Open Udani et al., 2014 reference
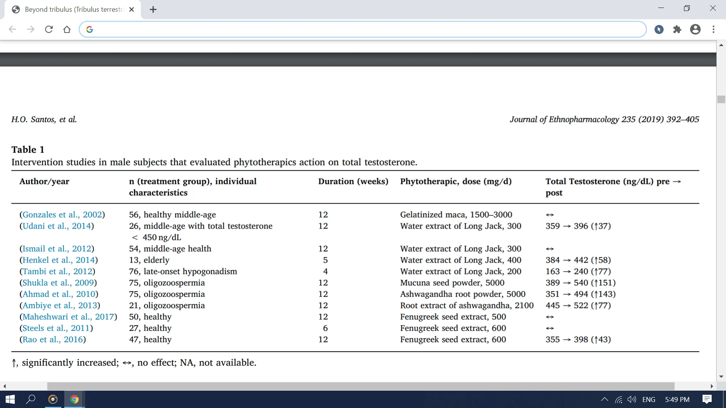The height and width of the screenshot is (408, 726). (x=57, y=226)
